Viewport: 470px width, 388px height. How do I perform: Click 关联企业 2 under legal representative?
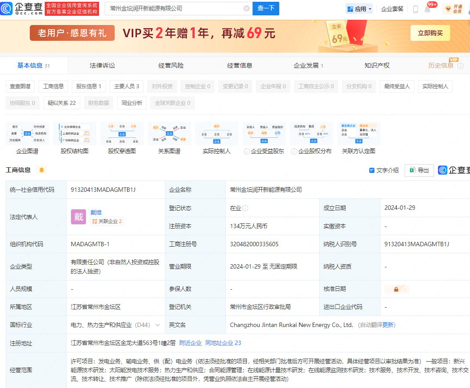tap(107, 221)
